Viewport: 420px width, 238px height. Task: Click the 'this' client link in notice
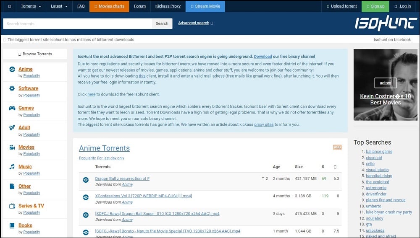click(142, 76)
